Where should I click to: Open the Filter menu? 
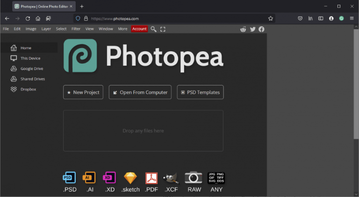click(76, 29)
